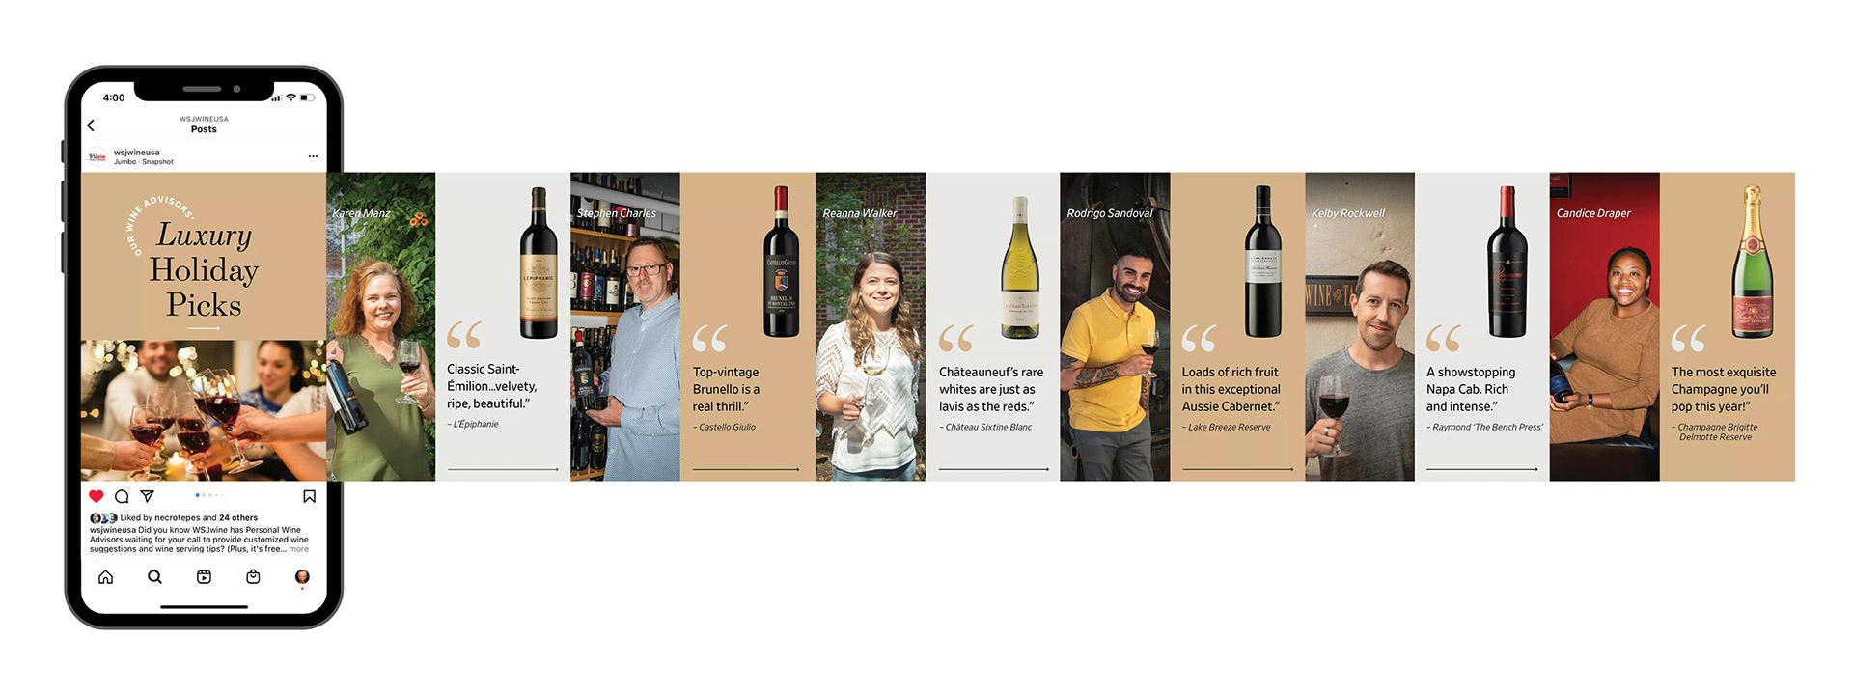This screenshot has height=695, width=1853.
Task: Open the three-dot post options menu
Action: point(313,156)
